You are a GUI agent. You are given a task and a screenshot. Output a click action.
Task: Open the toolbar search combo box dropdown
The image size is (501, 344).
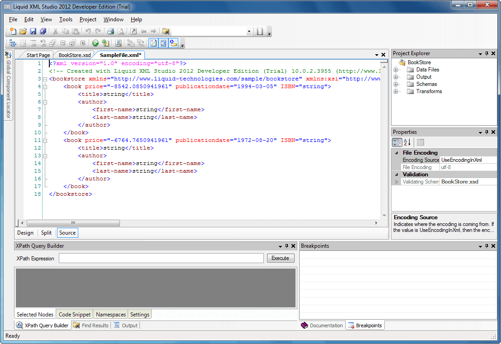[x=249, y=32]
